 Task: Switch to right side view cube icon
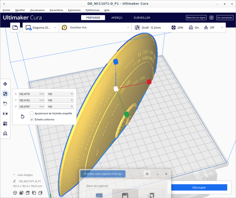coord(40,193)
